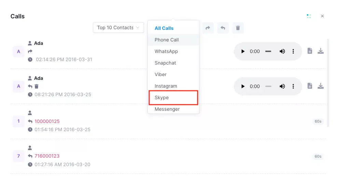The width and height of the screenshot is (339, 176).
Task: Open first audio player's three-dot menu
Action: coord(293,51)
